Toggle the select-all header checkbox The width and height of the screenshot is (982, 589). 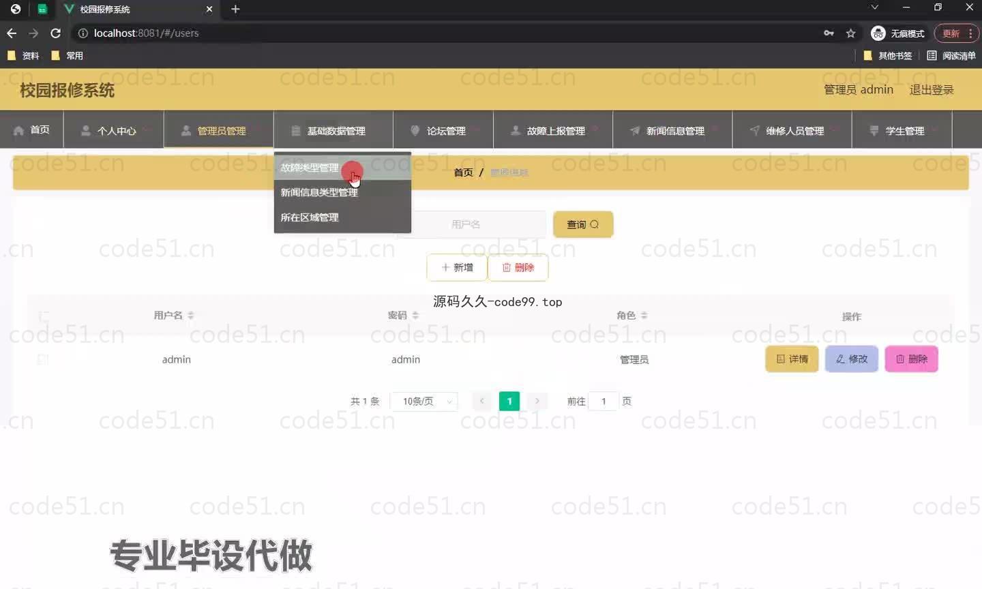[44, 316]
